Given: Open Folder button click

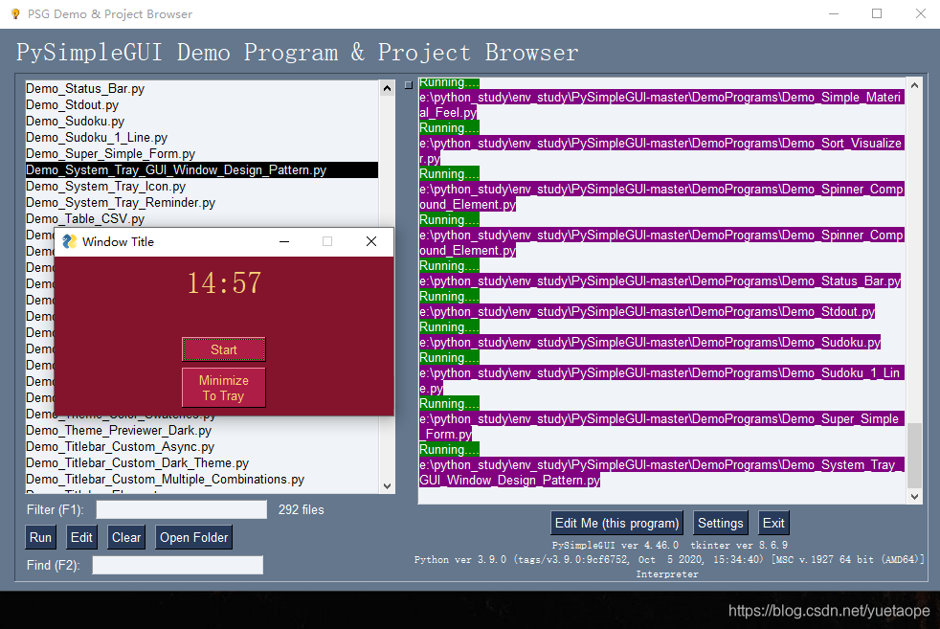Looking at the screenshot, I should click(193, 537).
